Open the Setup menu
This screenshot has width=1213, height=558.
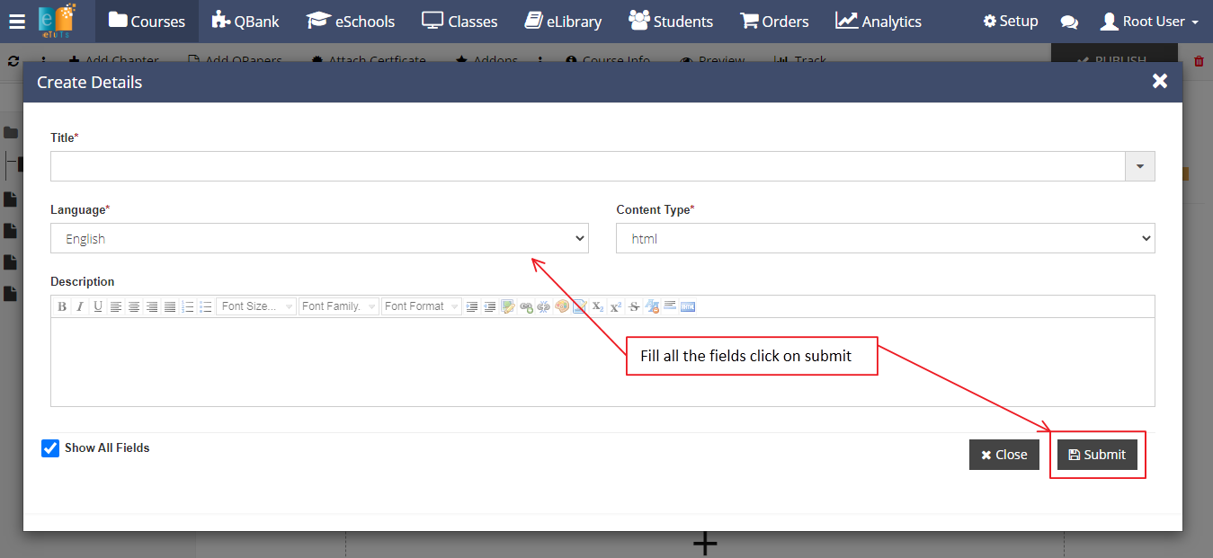[x=1011, y=22]
